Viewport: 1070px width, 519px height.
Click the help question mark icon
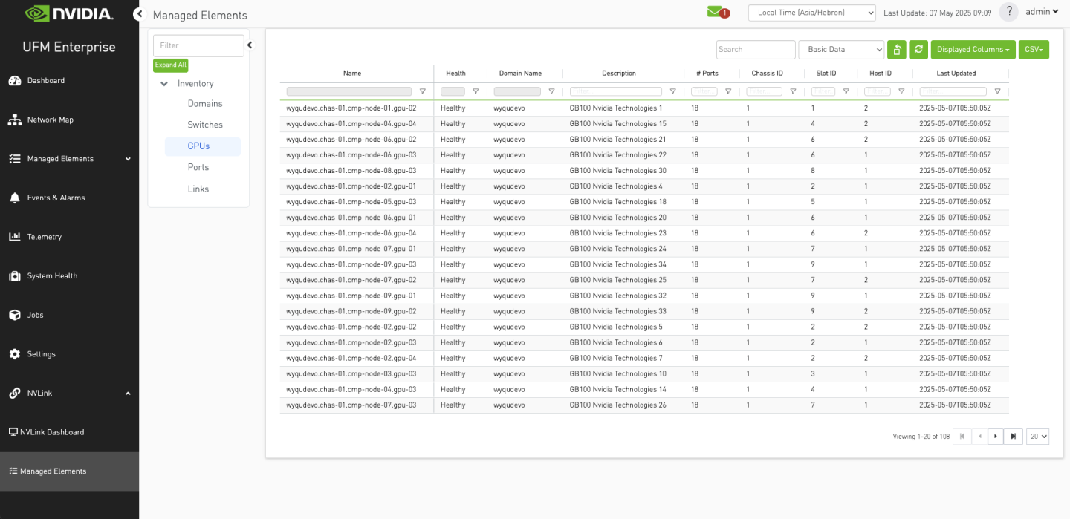click(1008, 12)
